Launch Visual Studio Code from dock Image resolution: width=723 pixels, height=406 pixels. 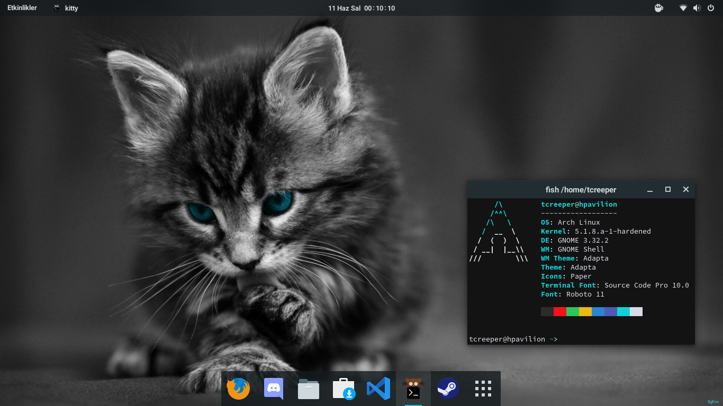[x=378, y=389]
